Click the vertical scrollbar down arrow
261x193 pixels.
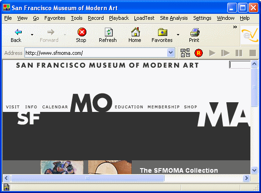pyautogui.click(x=255, y=170)
